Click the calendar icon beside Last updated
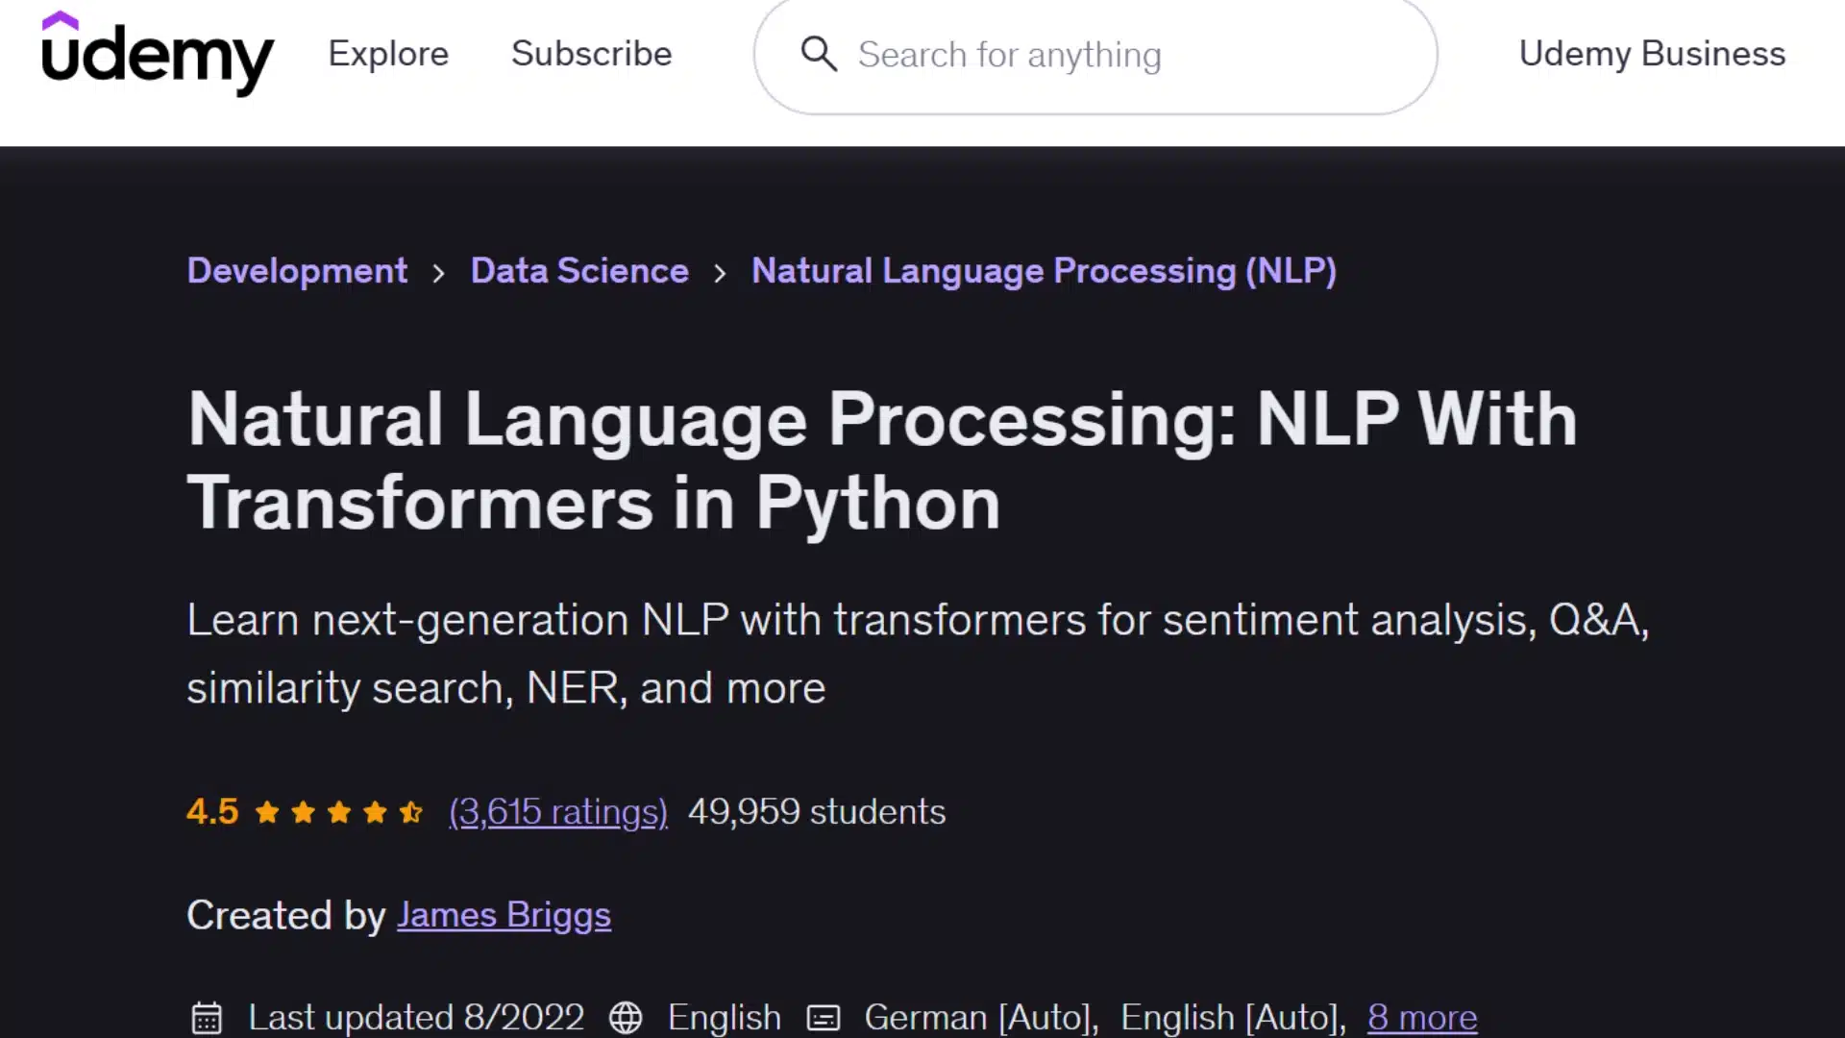1845x1038 pixels. coord(207,1017)
